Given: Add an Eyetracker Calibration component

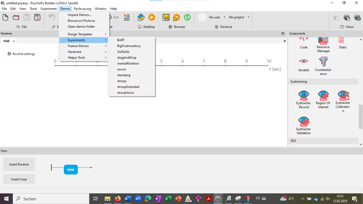Looking at the screenshot, I should coord(343,98).
